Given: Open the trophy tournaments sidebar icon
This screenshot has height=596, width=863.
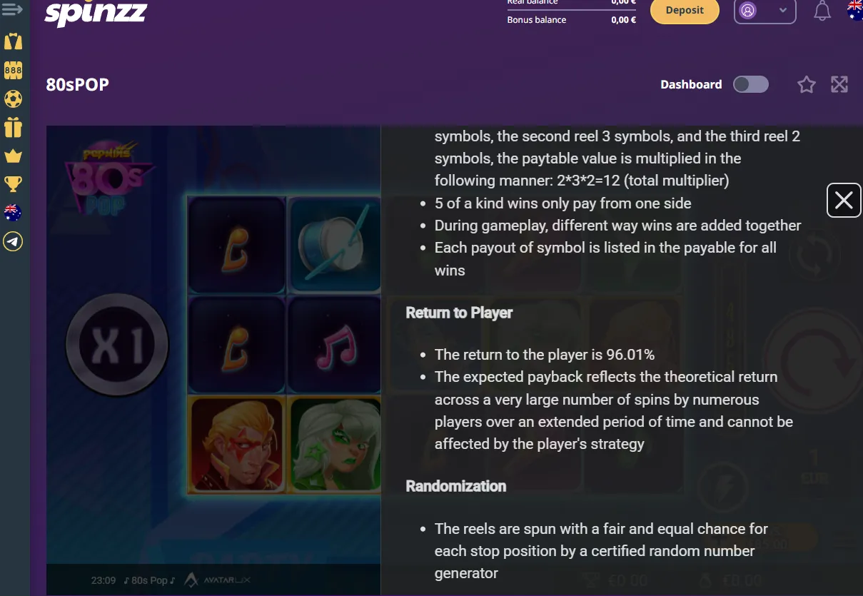Looking at the screenshot, I should pos(13,184).
